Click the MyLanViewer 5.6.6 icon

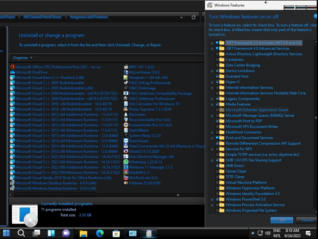point(126,72)
